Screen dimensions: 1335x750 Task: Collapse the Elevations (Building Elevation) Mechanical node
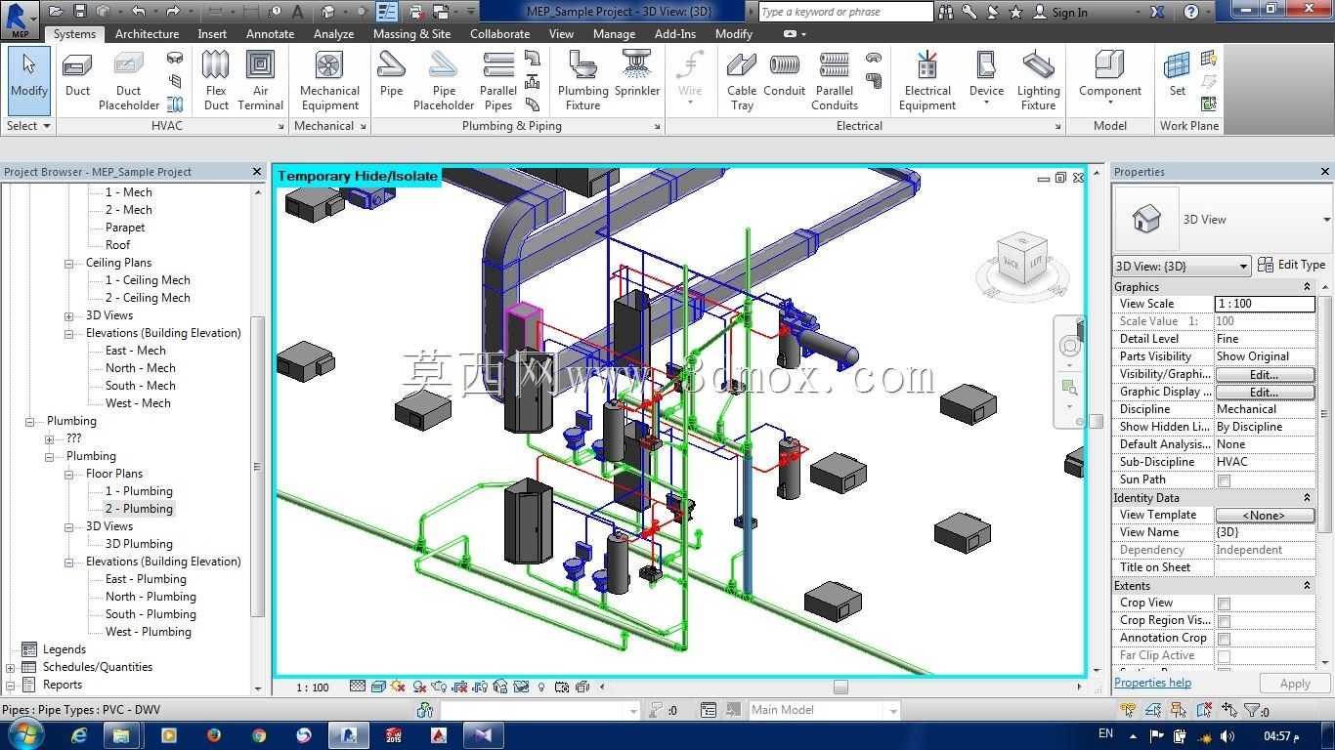click(68, 334)
